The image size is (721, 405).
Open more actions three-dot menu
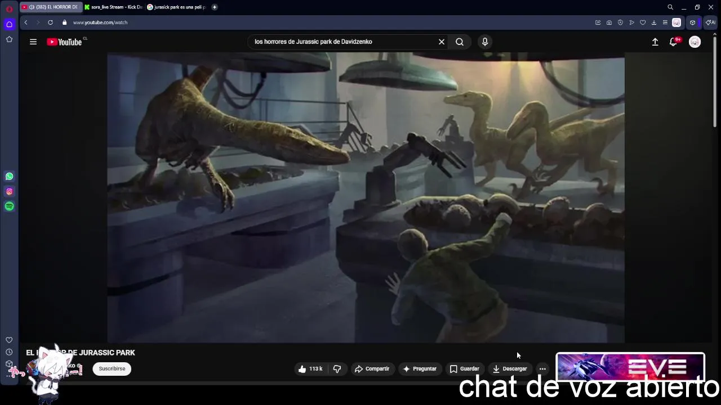point(542,369)
